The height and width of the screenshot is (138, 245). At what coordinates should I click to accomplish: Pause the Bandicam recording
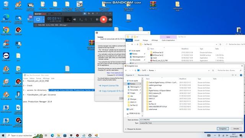[x=97, y=20]
